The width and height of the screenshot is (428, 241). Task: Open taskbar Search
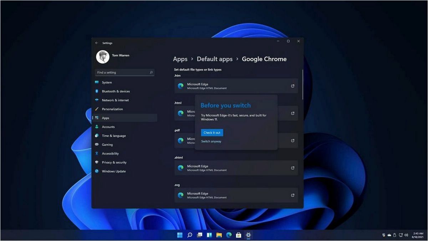(190, 235)
